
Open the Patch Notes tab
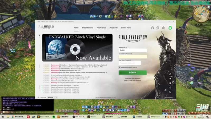(101, 28)
